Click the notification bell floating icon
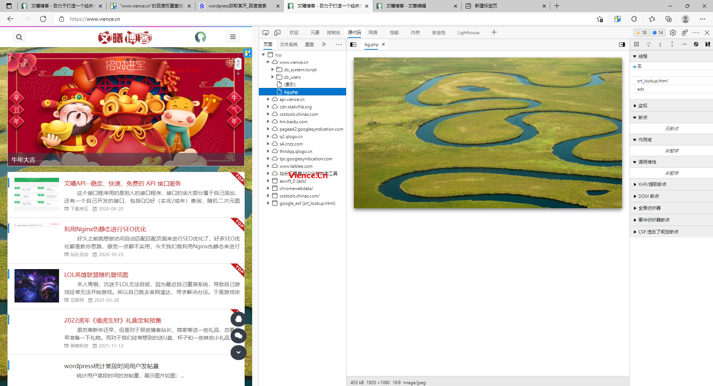This screenshot has height=386, width=713. pos(238,319)
